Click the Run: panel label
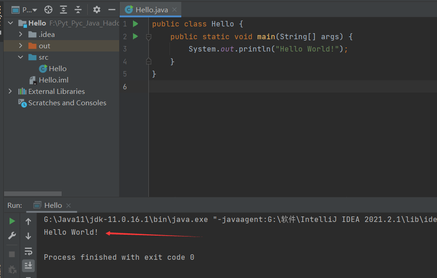This screenshot has height=278, width=437. pos(15,206)
